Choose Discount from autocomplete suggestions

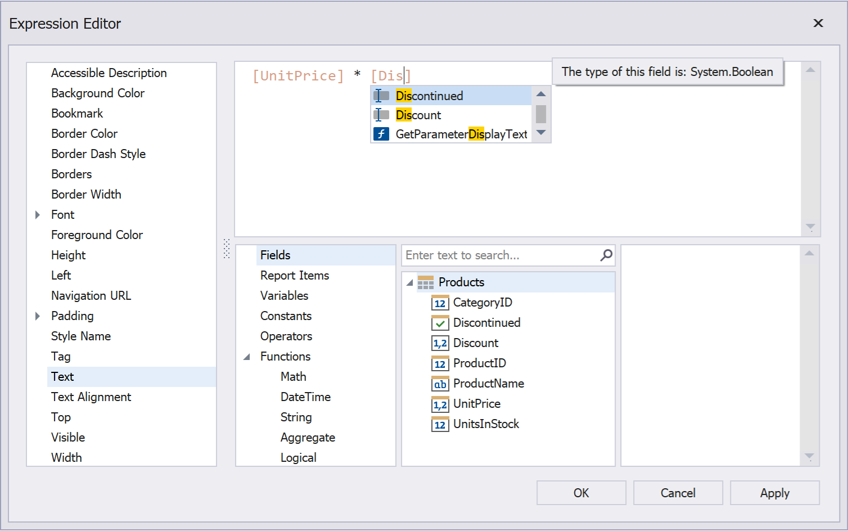pyautogui.click(x=418, y=115)
